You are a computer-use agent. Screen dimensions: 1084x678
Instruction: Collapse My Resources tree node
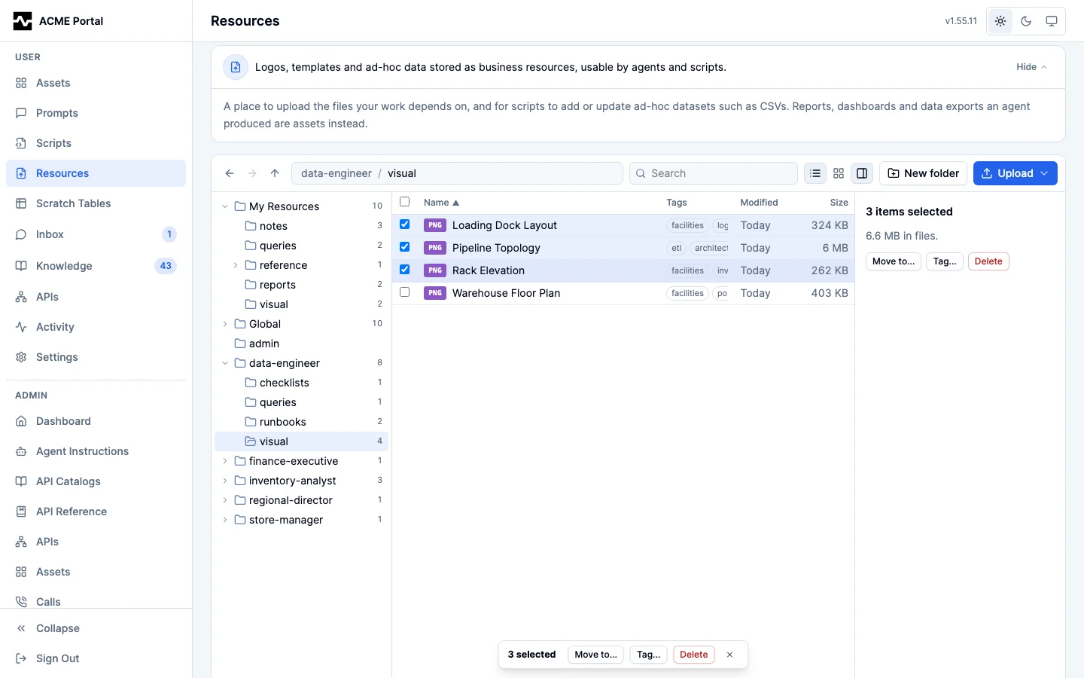tap(225, 206)
